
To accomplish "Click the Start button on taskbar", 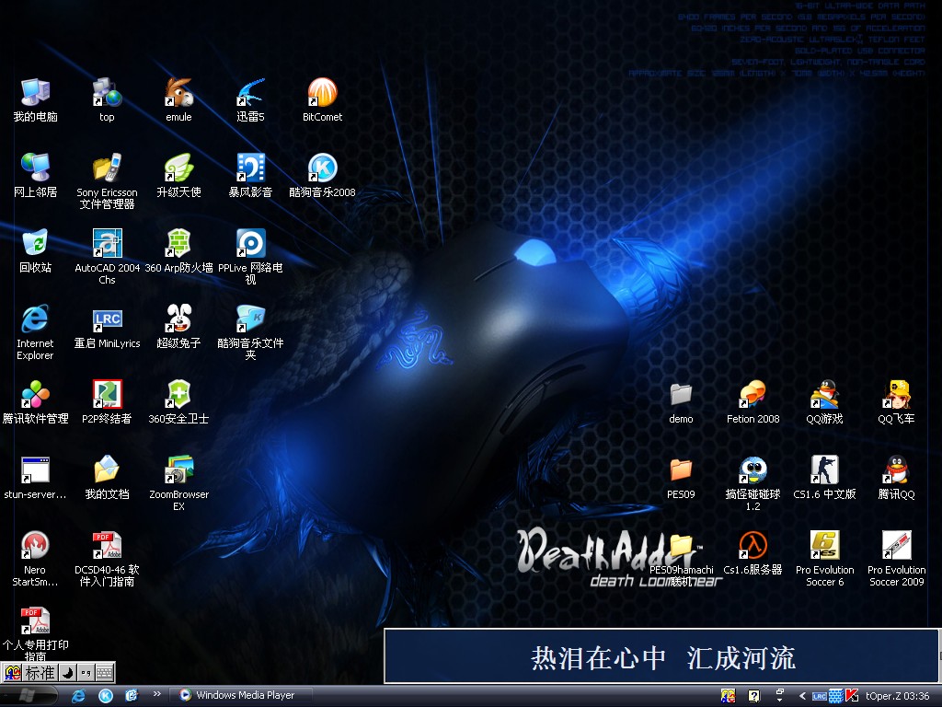I will [29, 696].
